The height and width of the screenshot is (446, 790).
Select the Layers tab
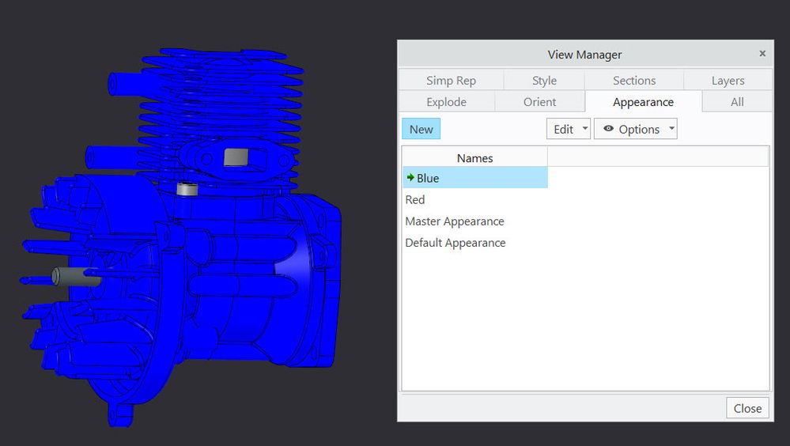(x=728, y=81)
